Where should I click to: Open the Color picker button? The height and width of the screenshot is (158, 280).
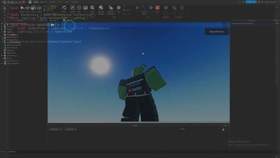(x=119, y=9)
